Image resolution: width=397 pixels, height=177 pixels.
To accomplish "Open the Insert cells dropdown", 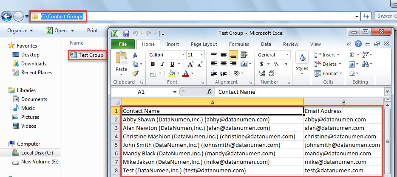I will (338, 55).
